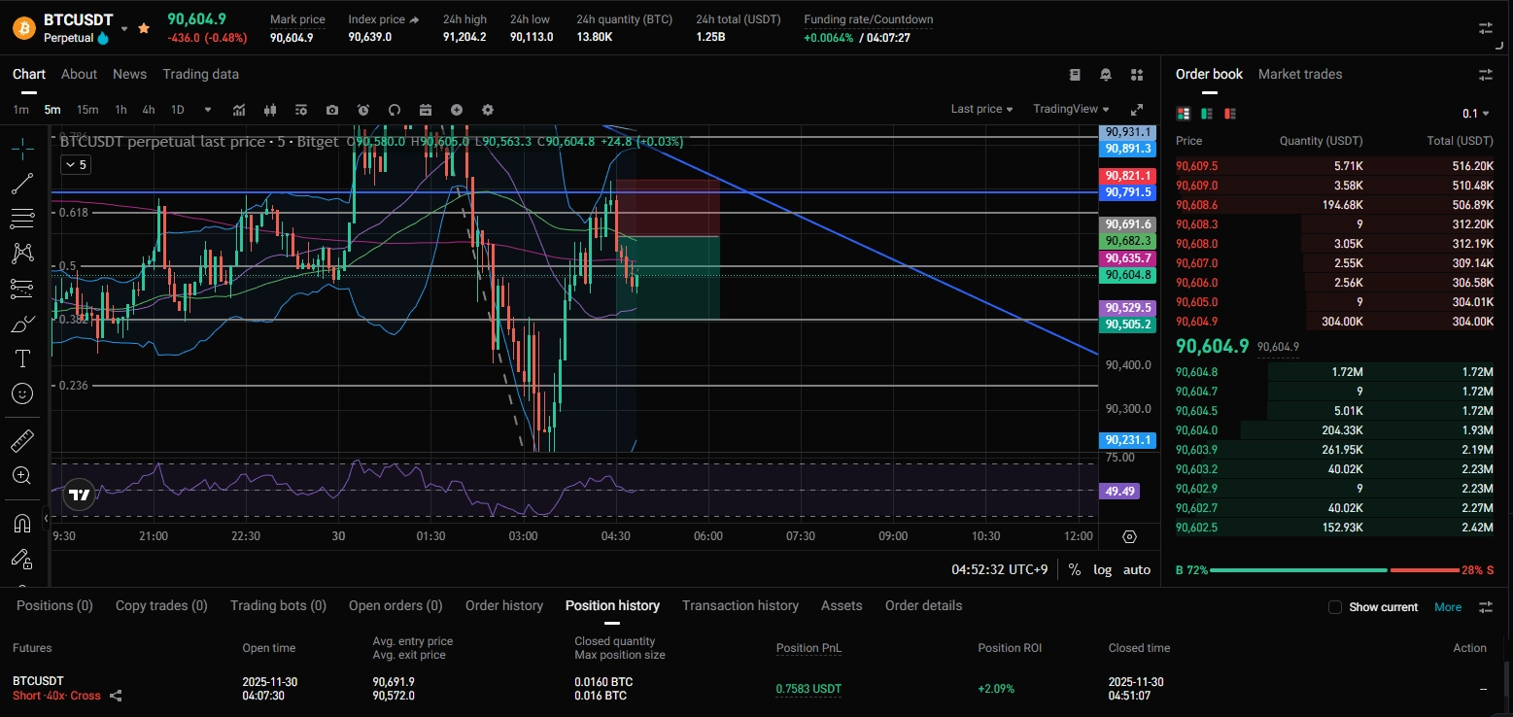Take a chart snapshot with camera icon
This screenshot has height=717, width=1513.
coord(332,110)
